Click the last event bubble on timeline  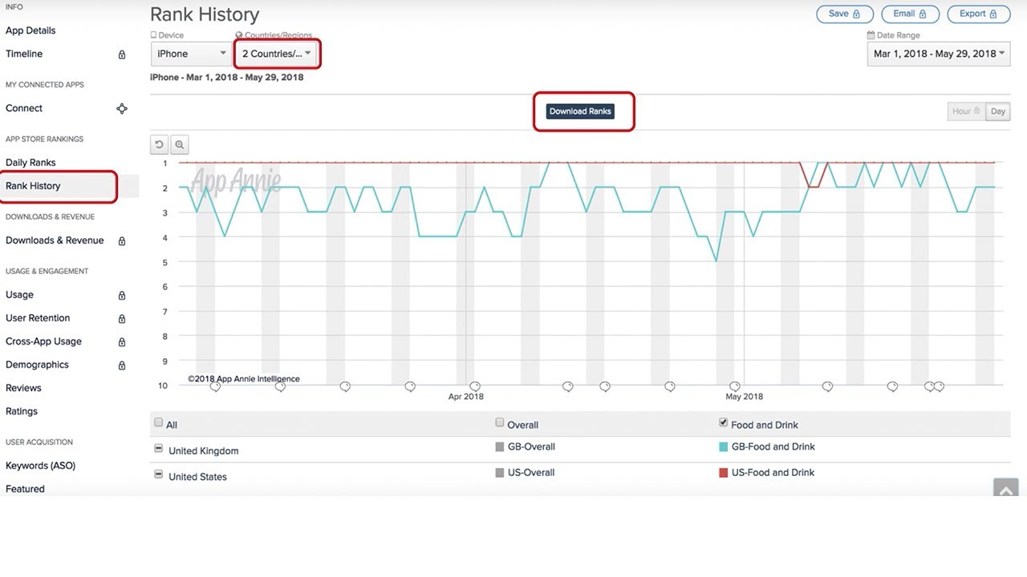[939, 387]
